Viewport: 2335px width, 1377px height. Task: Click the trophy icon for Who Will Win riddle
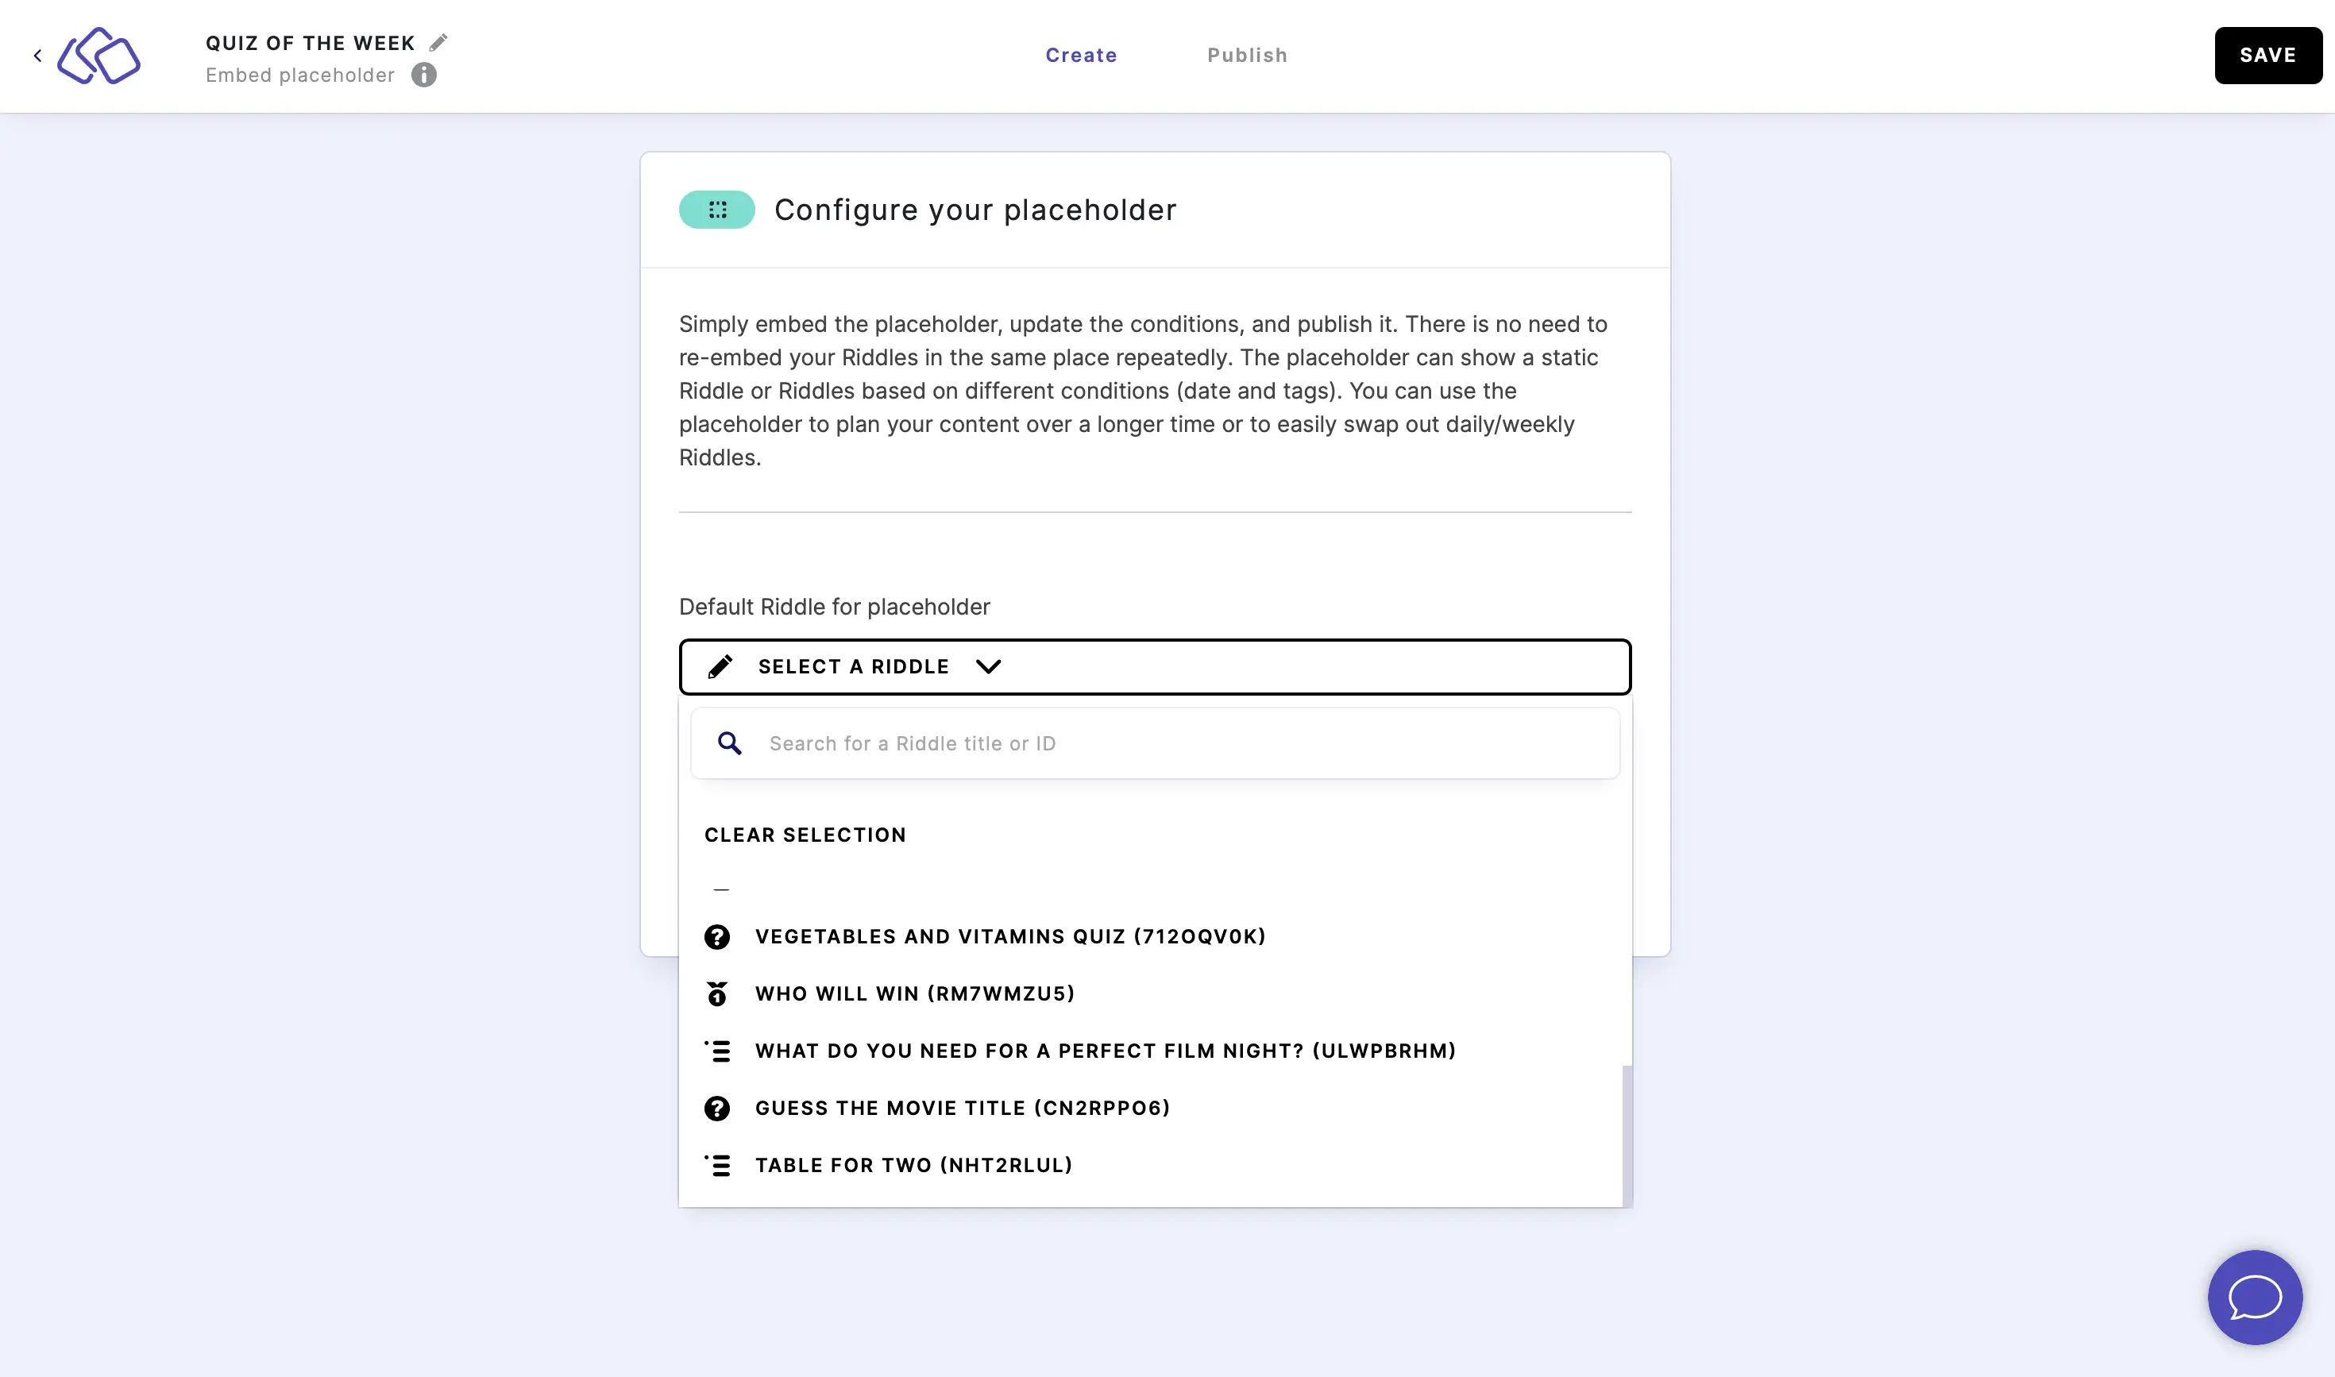718,993
